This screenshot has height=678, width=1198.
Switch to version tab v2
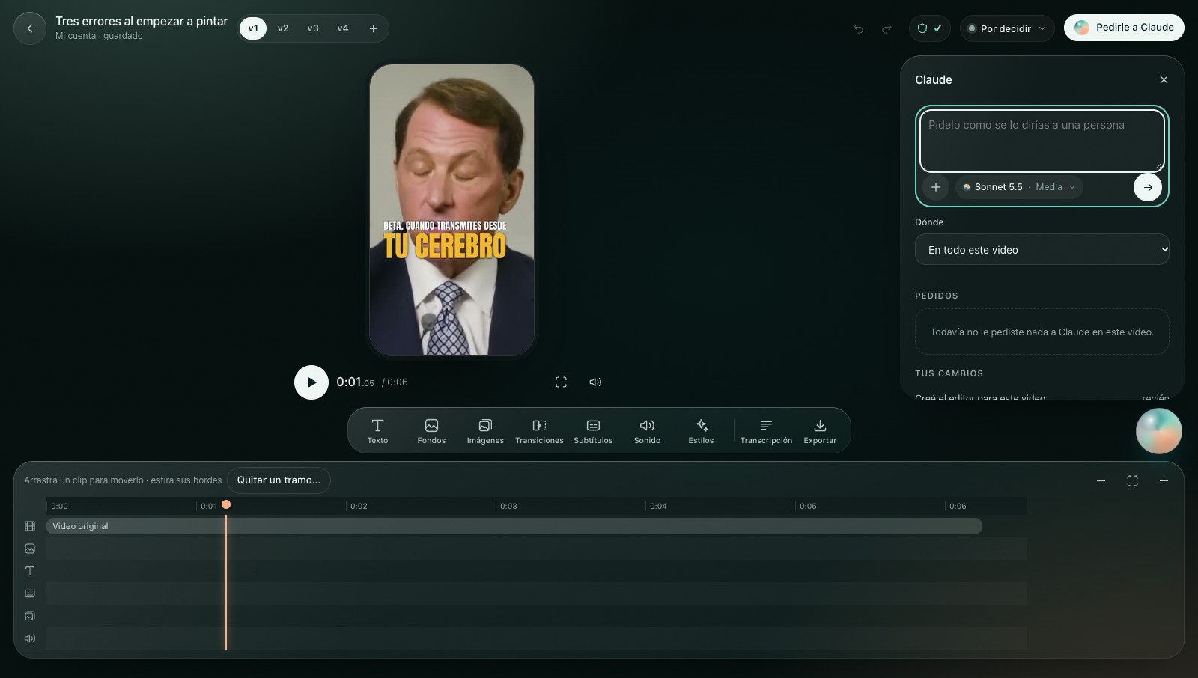283,28
